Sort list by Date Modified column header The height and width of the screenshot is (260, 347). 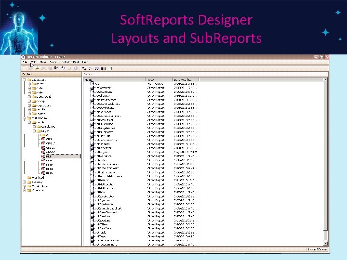(186, 79)
